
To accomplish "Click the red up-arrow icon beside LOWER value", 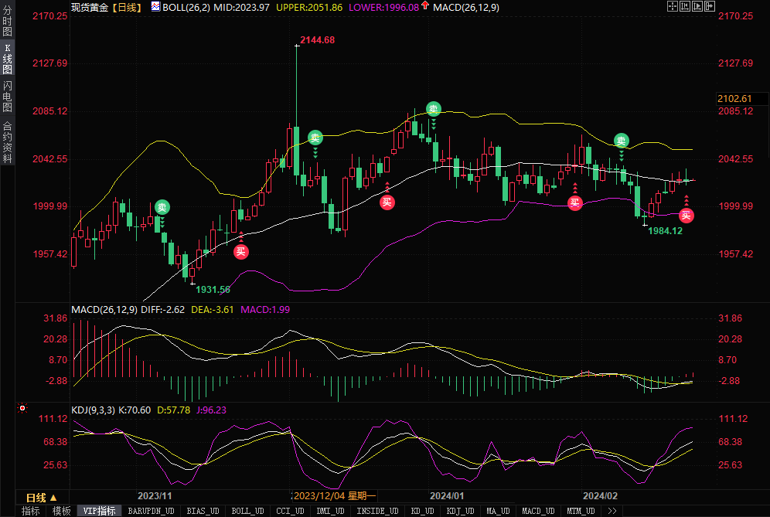I will (x=425, y=7).
